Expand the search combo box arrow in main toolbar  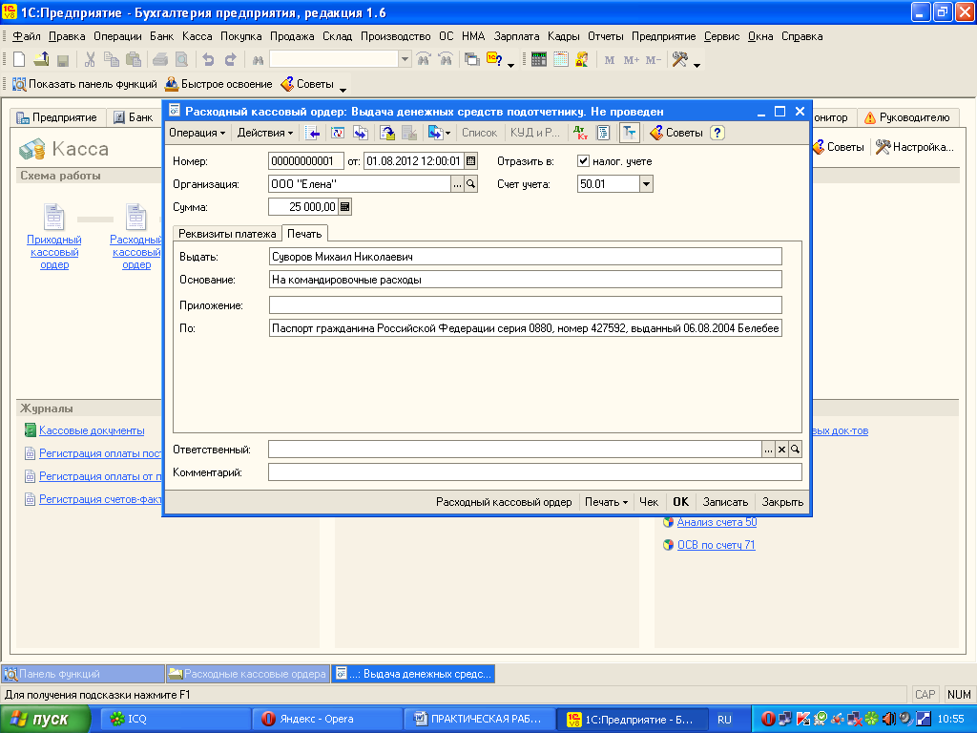click(x=405, y=60)
